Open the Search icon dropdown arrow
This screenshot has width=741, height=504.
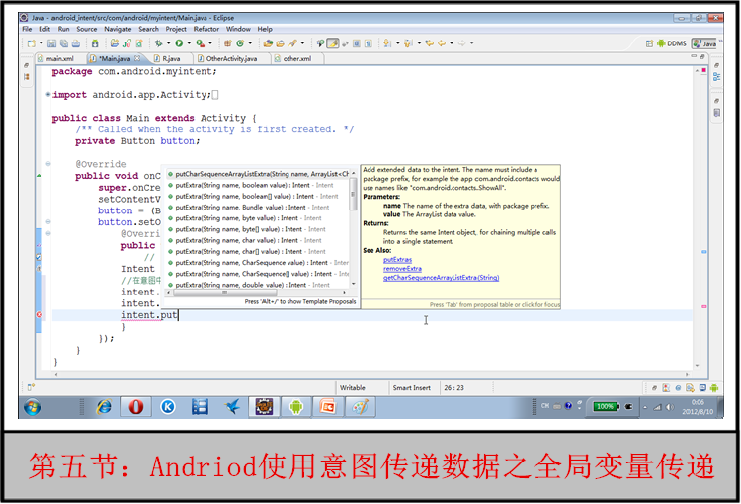303,43
